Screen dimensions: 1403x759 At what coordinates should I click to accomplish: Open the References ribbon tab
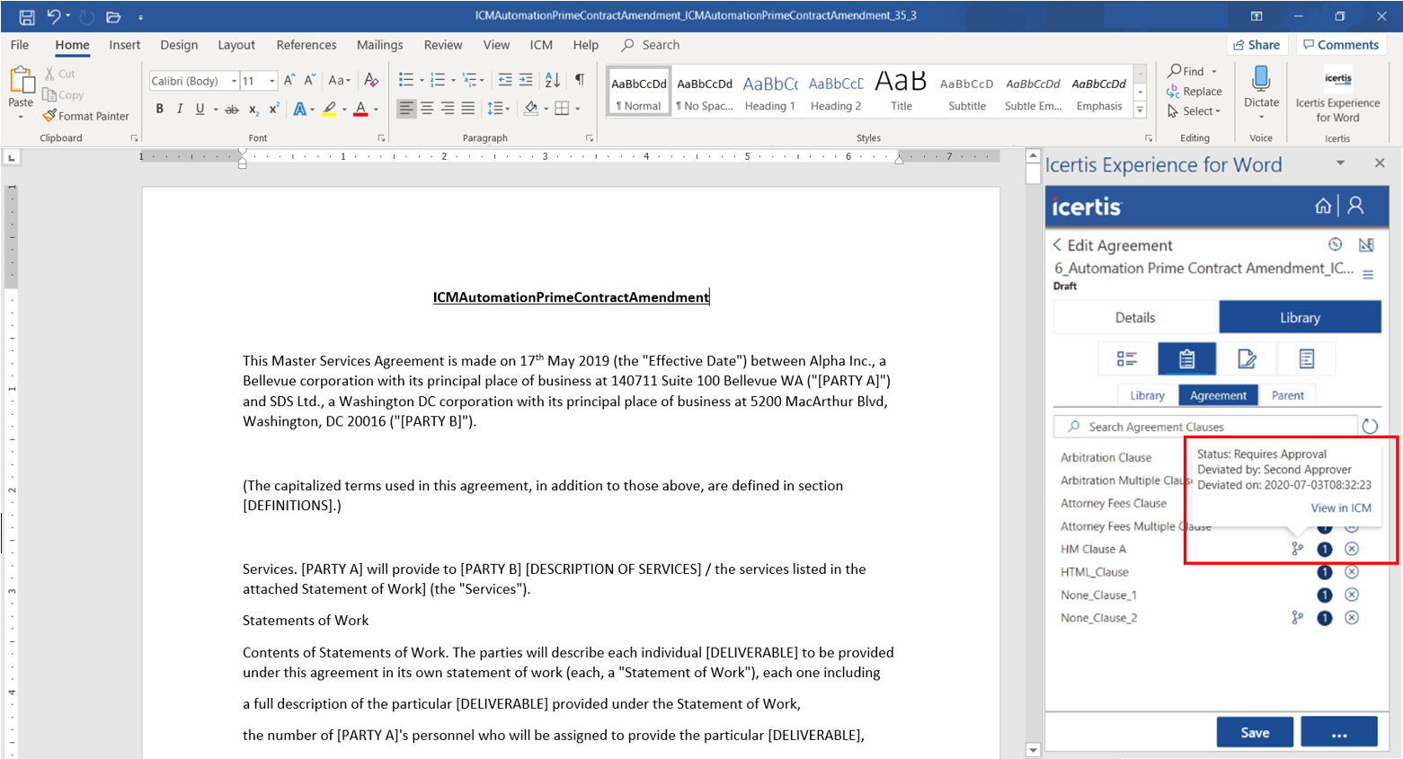coord(306,45)
